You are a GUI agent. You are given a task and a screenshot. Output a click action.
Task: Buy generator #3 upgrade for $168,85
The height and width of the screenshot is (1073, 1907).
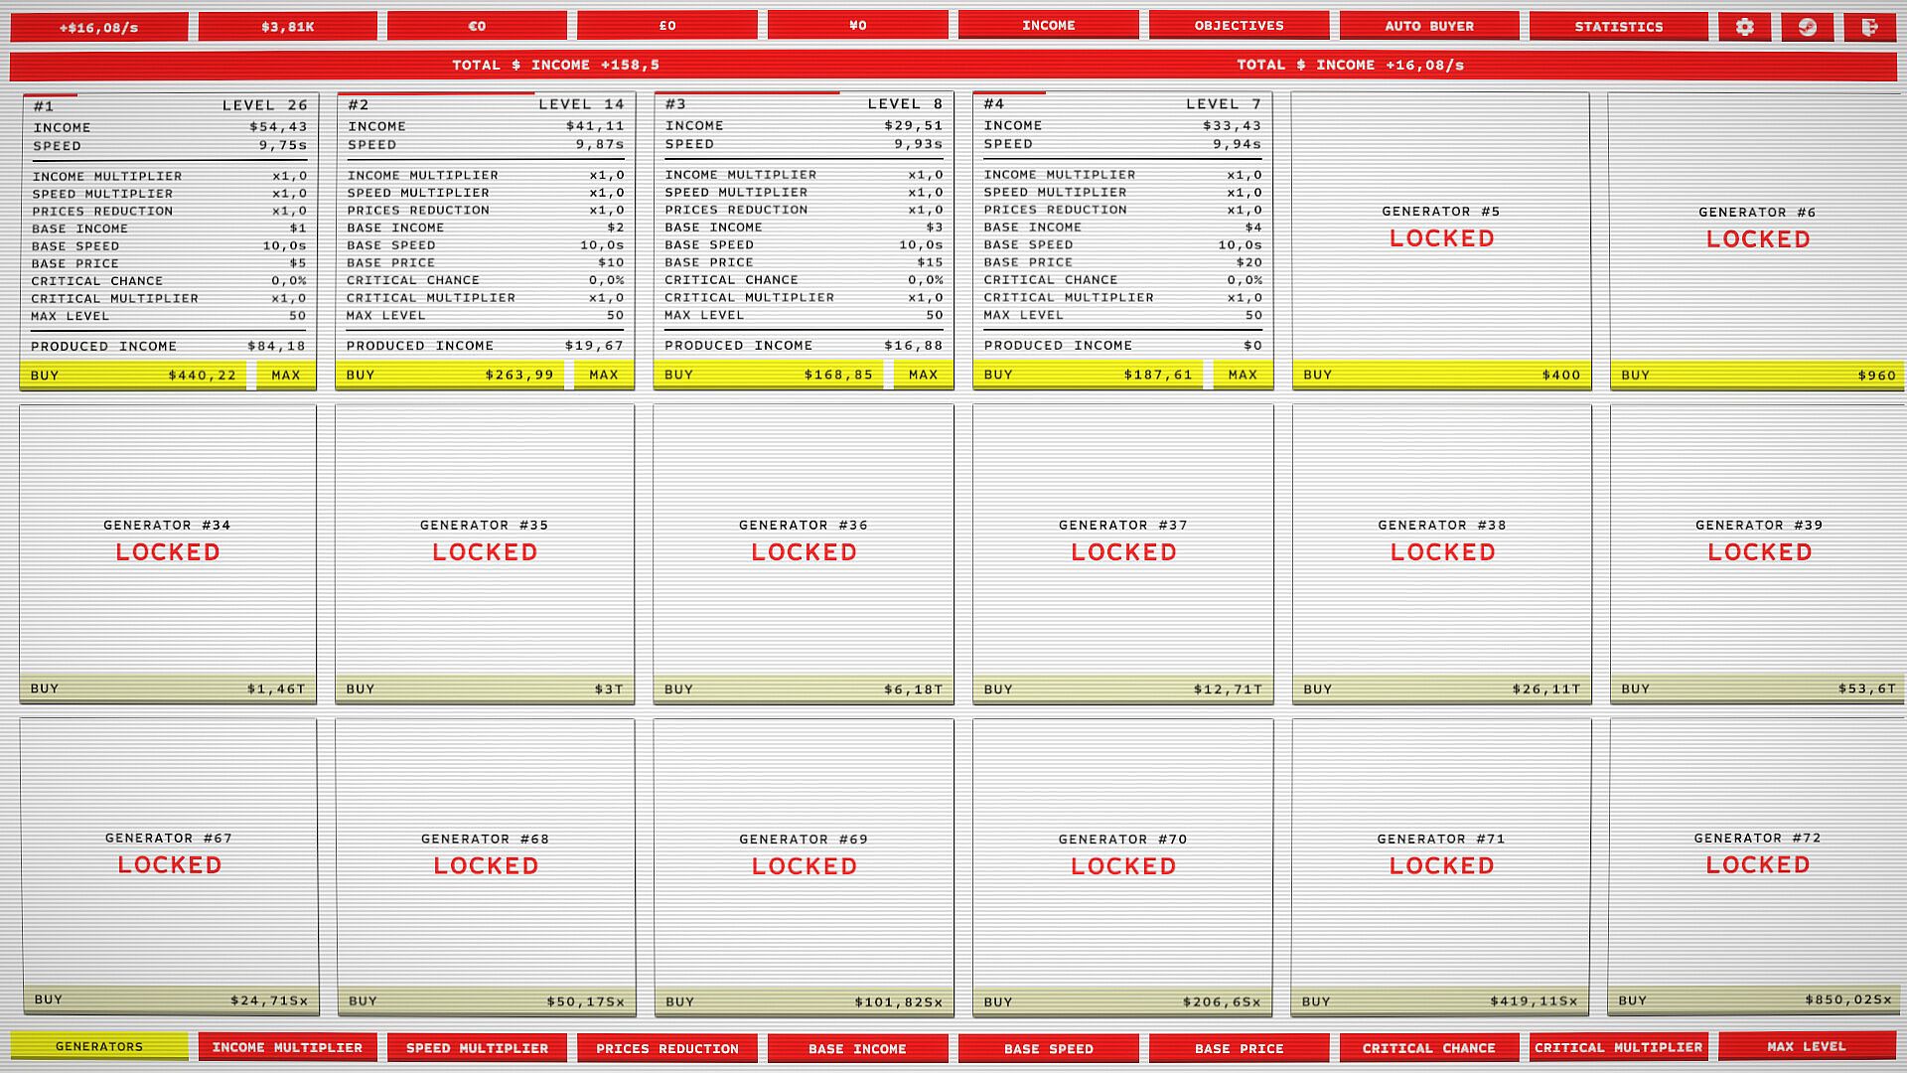[x=768, y=376]
